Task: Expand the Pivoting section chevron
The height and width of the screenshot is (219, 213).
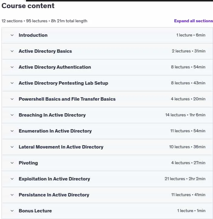Action: (x=12, y=163)
